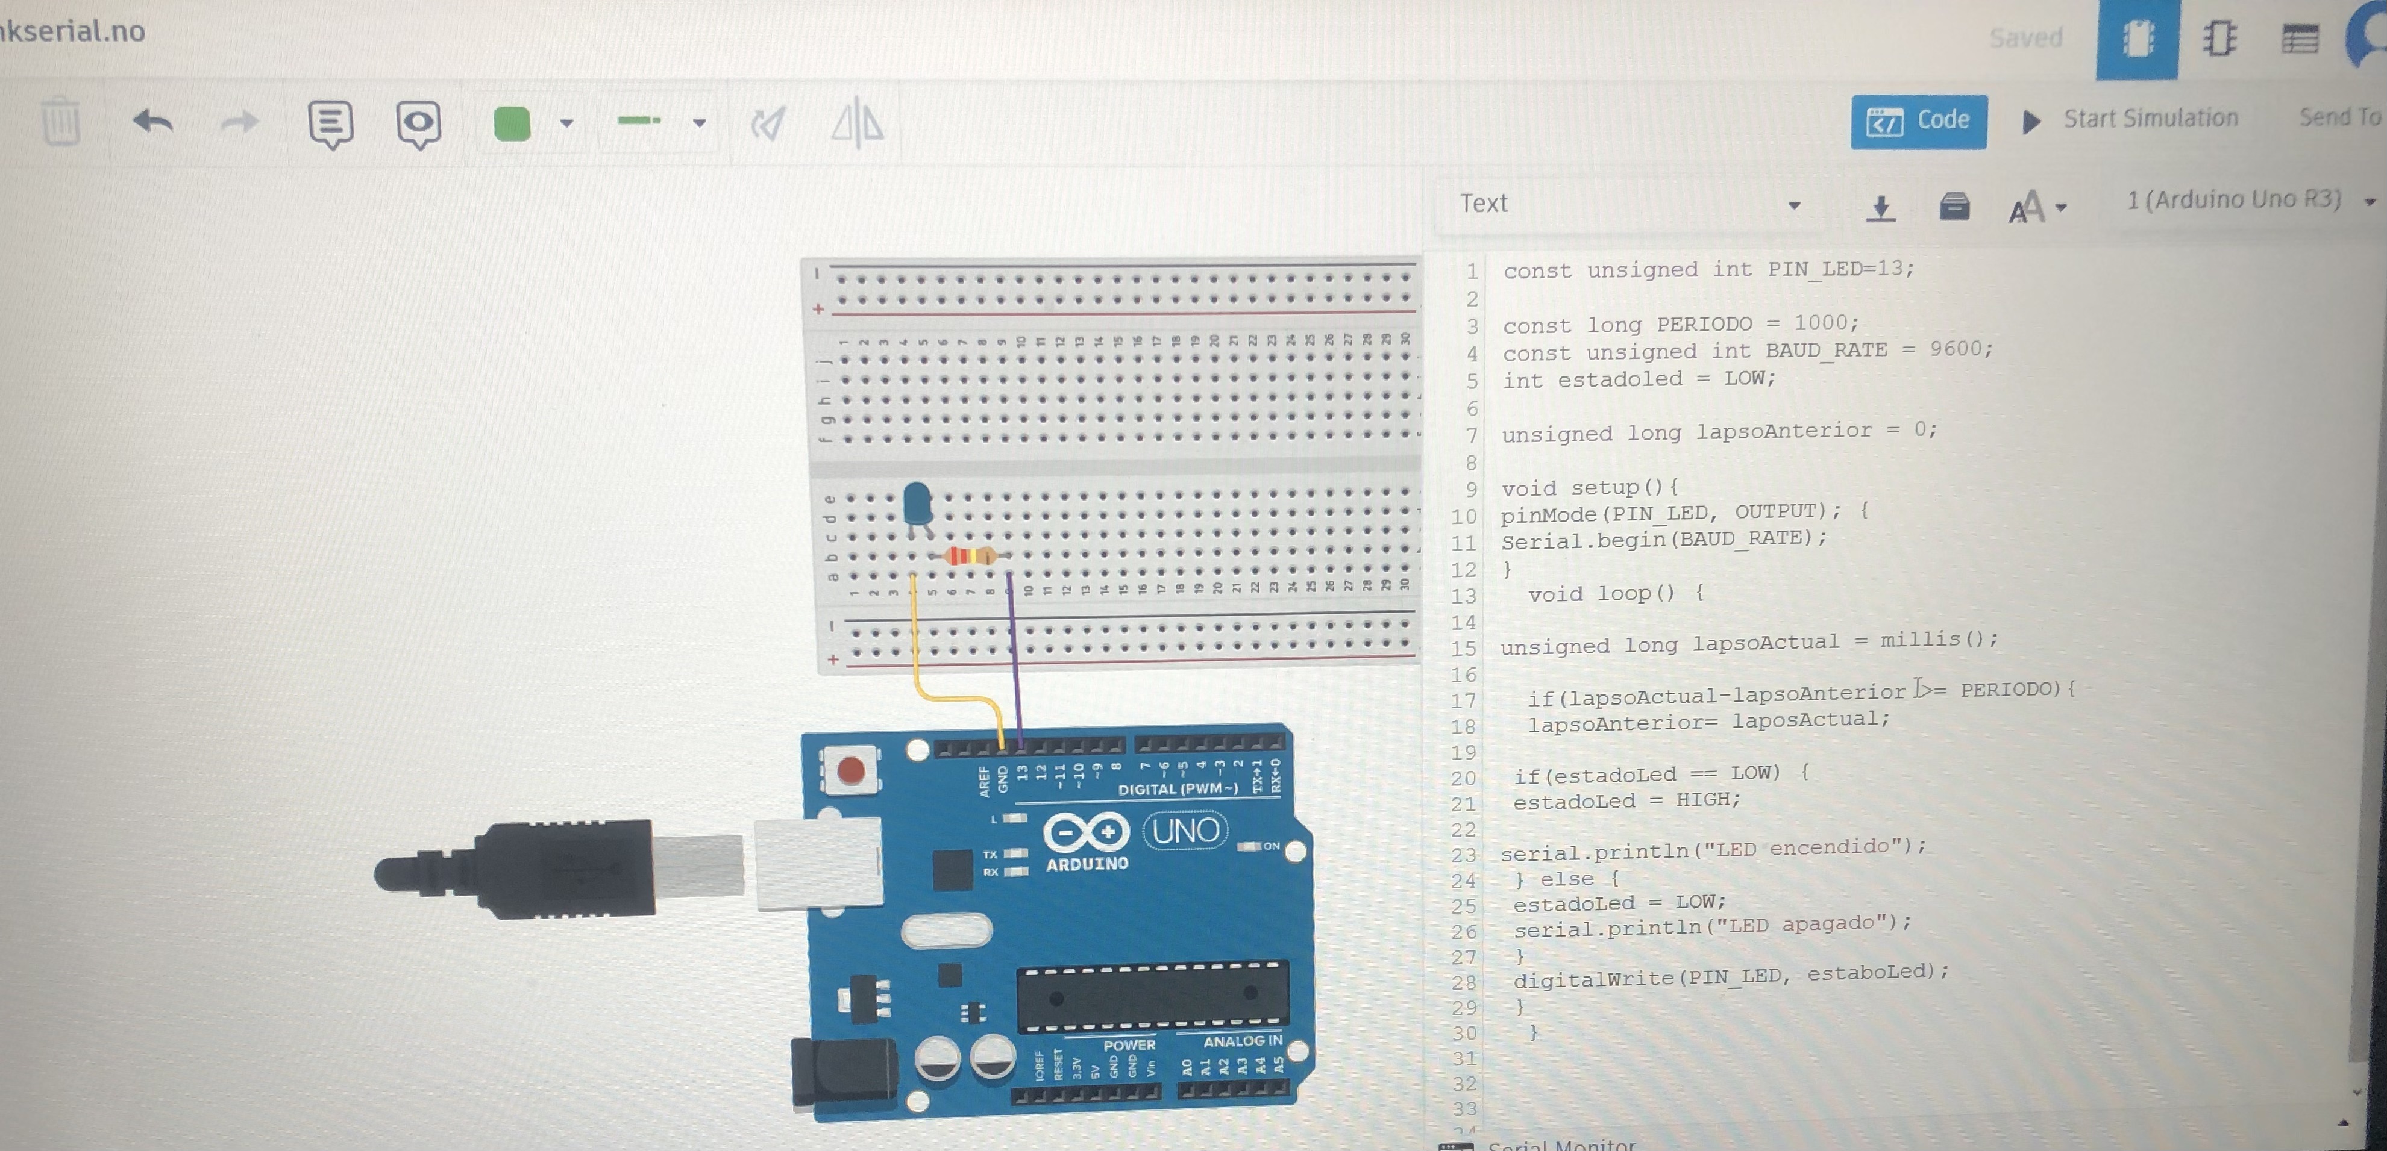This screenshot has width=2387, height=1151.
Task: Download the code with arrow icon
Action: 1880,207
